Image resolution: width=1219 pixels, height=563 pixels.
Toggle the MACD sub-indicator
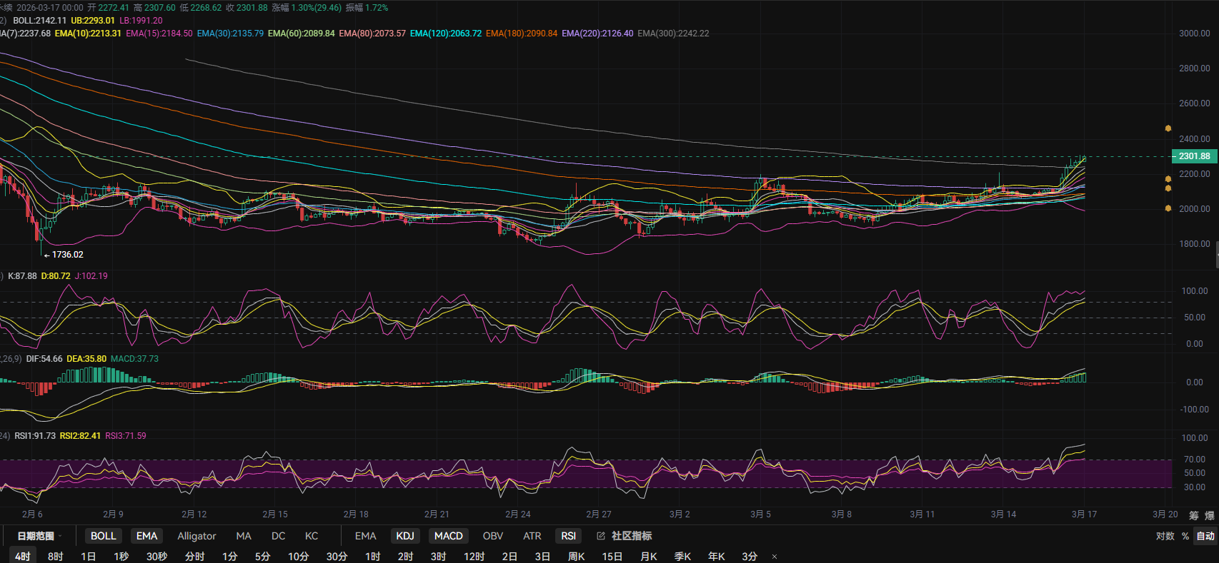(448, 536)
